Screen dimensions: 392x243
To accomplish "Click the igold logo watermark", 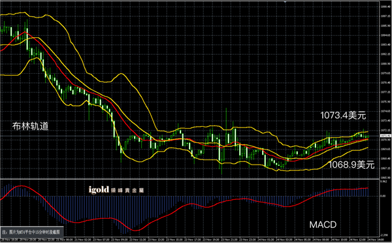I will coord(99,189).
